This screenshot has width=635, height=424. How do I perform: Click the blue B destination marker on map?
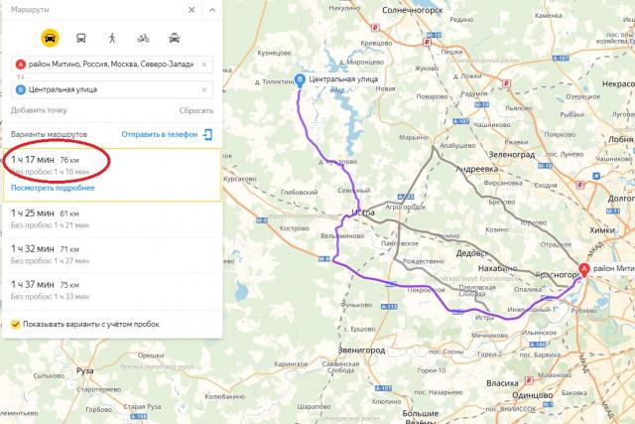pos(300,80)
